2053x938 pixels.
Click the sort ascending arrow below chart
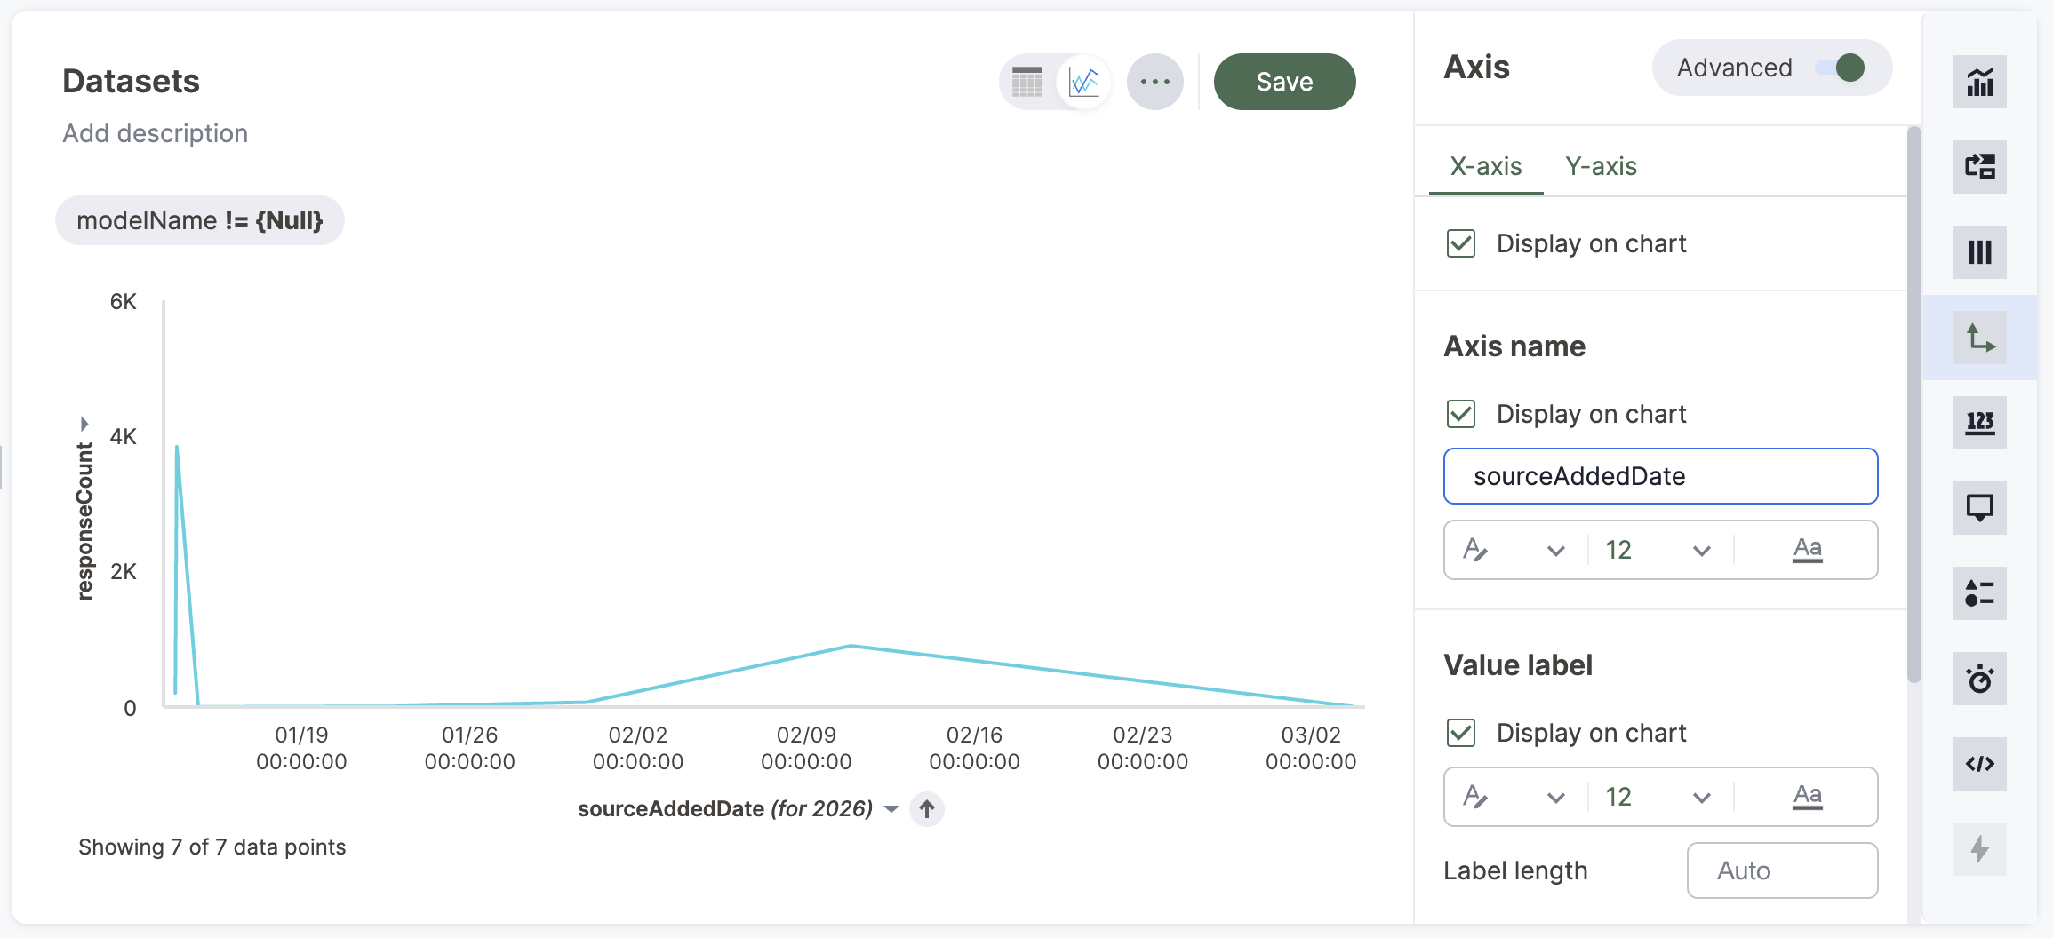927,809
